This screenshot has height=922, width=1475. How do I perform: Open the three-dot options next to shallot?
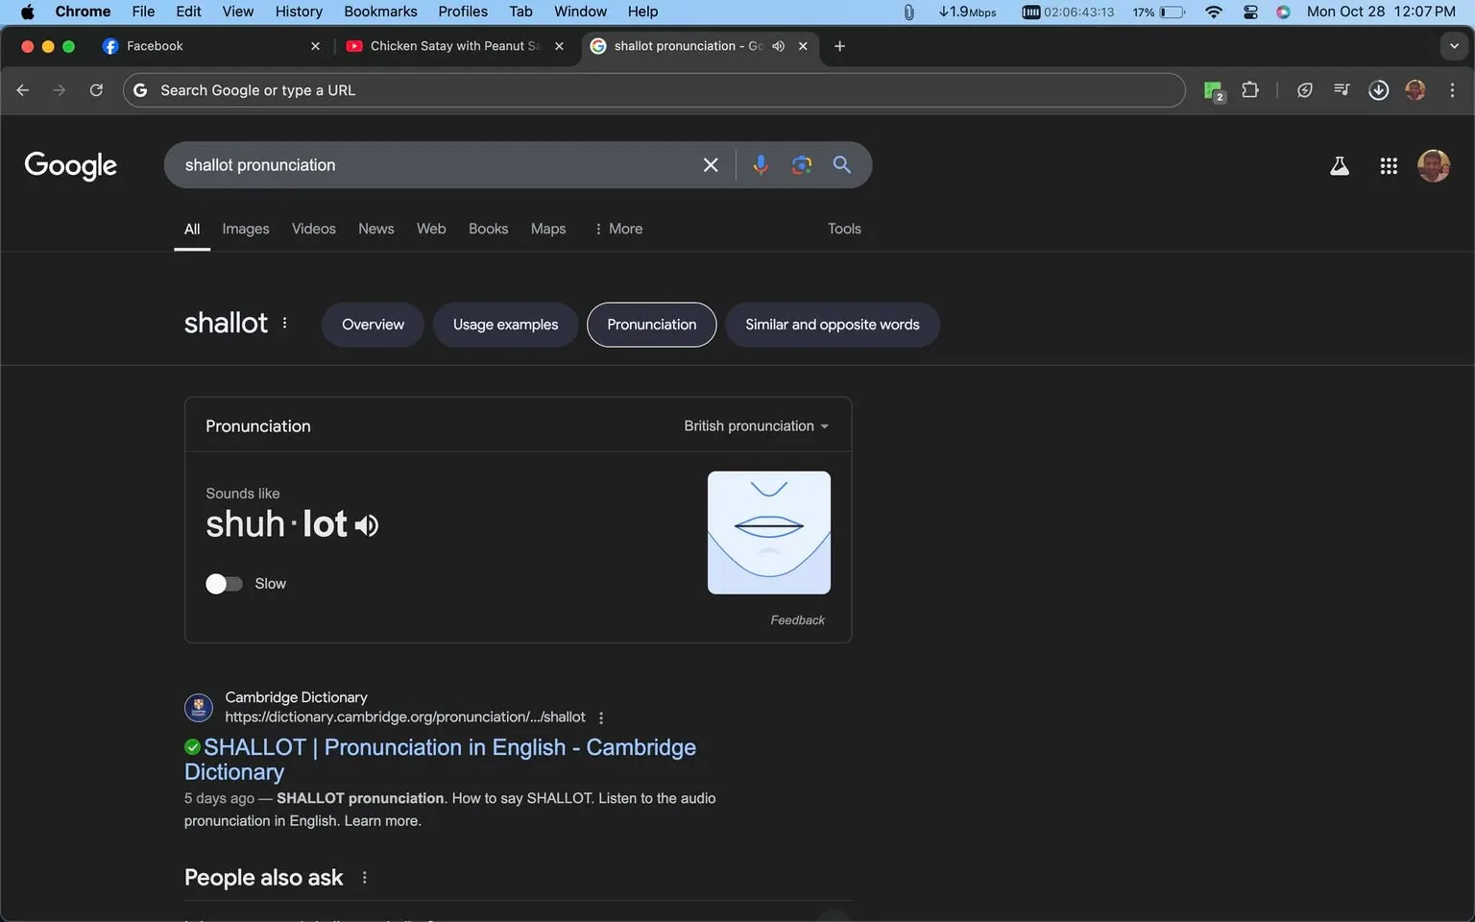283,324
